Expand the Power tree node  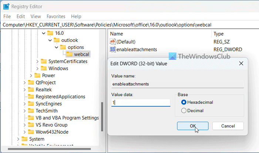point(31,76)
